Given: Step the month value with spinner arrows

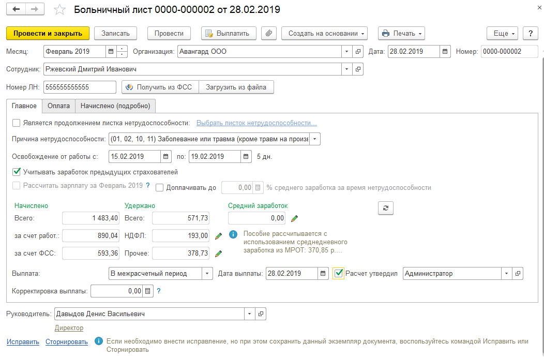Looking at the screenshot, I should [122, 51].
